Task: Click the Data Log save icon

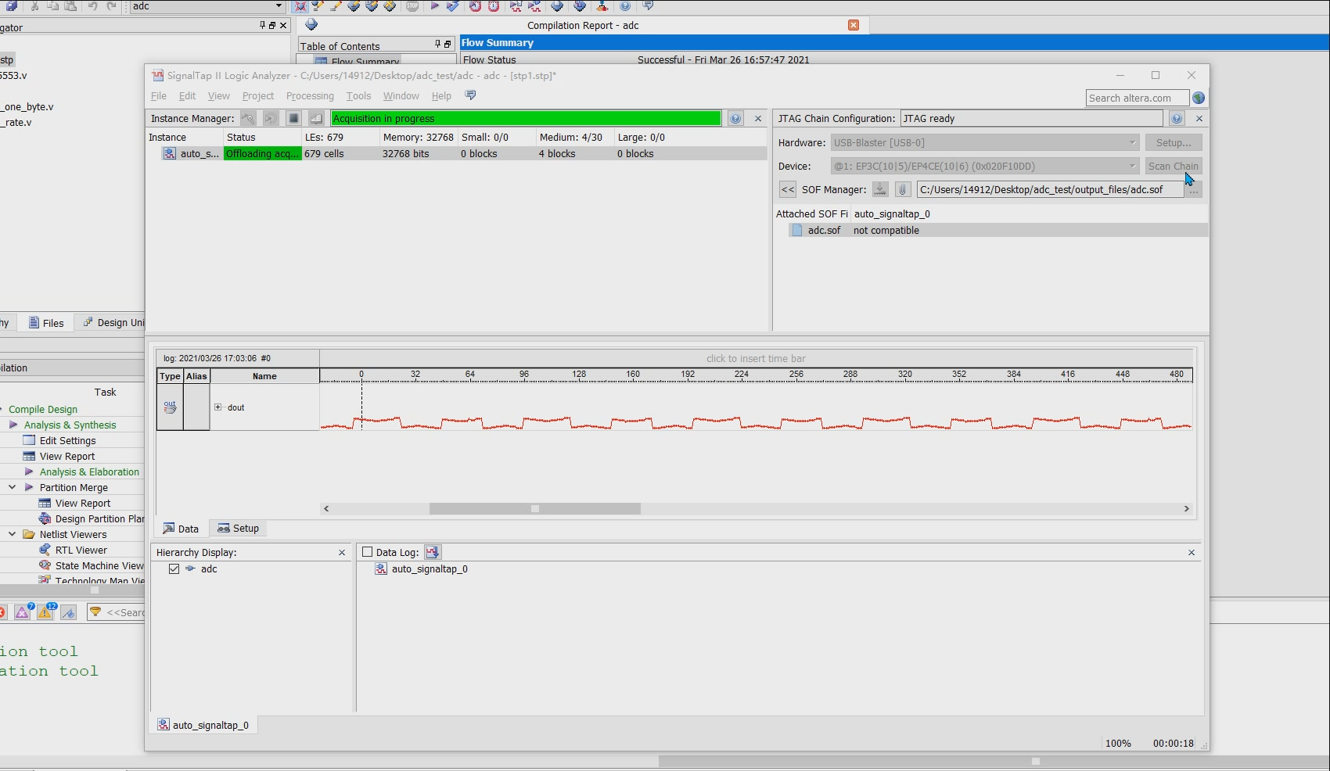Action: (x=433, y=552)
